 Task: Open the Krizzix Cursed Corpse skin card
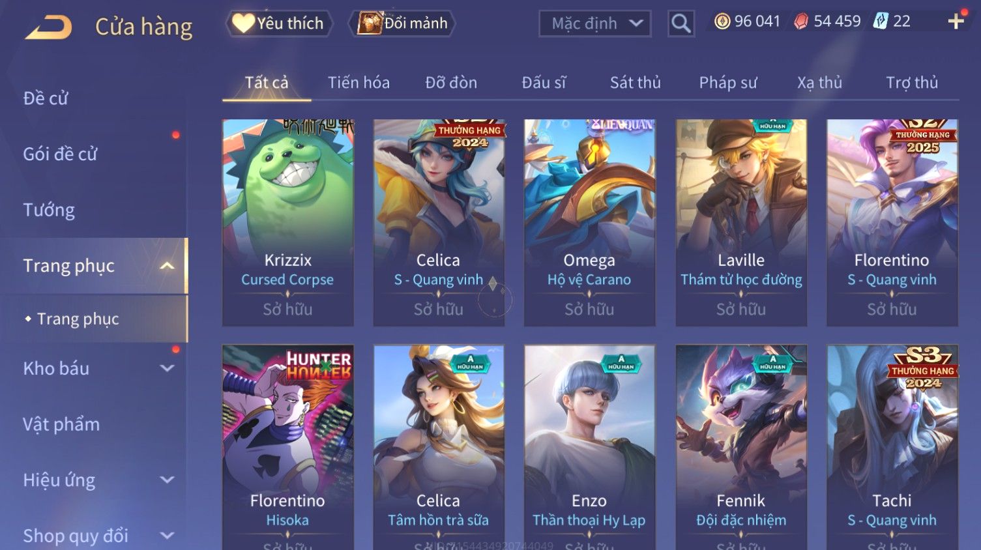(x=288, y=223)
